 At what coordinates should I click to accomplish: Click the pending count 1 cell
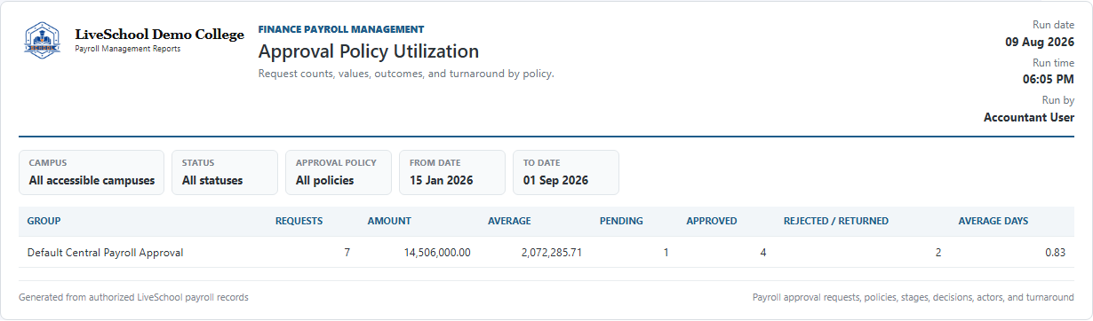coord(666,253)
